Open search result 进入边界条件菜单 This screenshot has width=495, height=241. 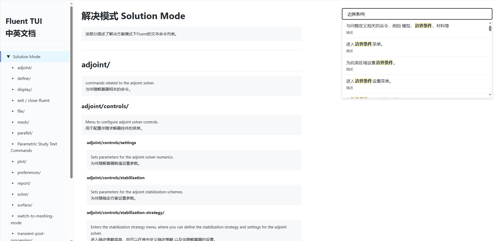click(x=415, y=47)
